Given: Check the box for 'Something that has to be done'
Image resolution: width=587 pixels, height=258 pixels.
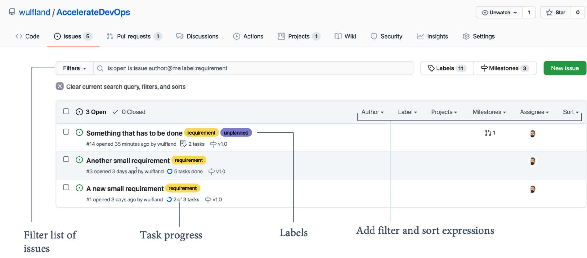Looking at the screenshot, I should [66, 132].
